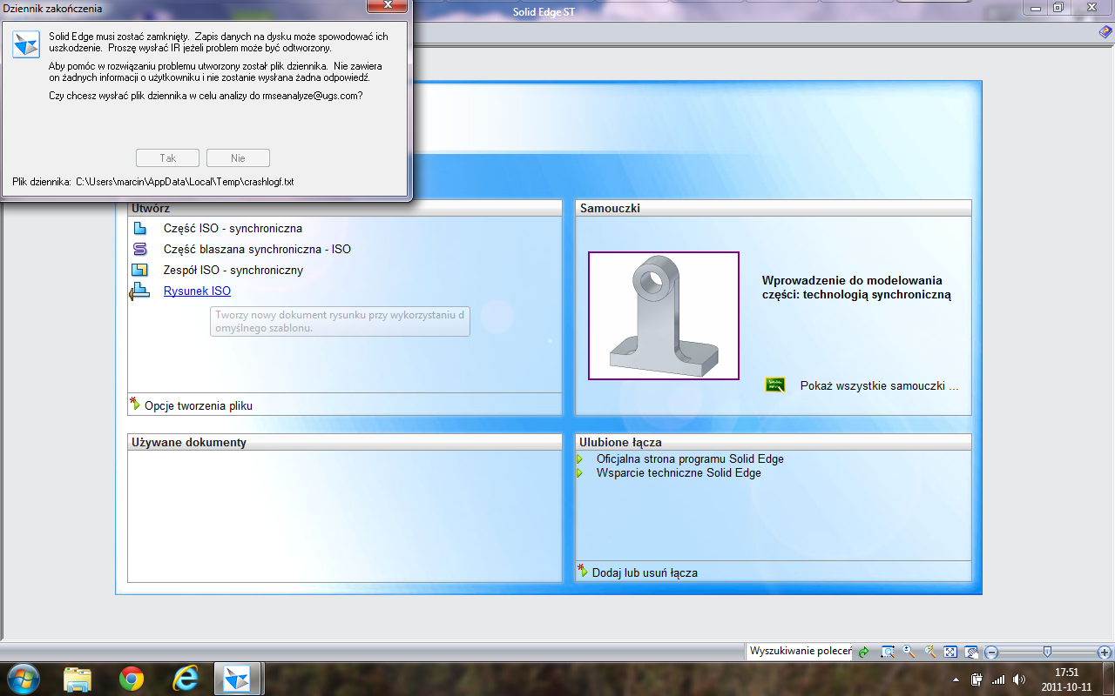Create Część blaszana synchroniczna - ISO
This screenshot has height=696, width=1115.
click(257, 250)
